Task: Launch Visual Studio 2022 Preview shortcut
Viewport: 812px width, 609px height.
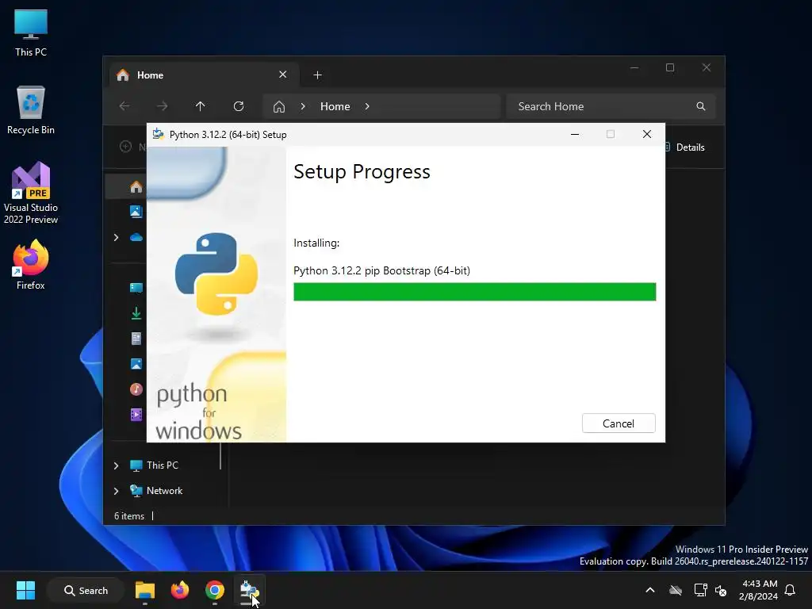Action: tap(31, 193)
